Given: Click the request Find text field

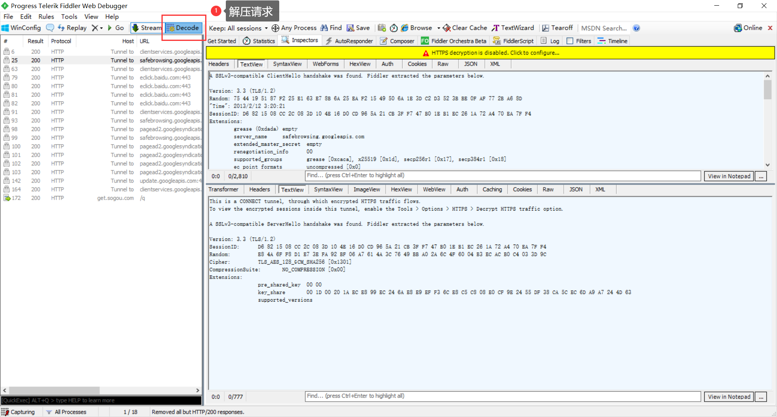Looking at the screenshot, I should click(503, 175).
